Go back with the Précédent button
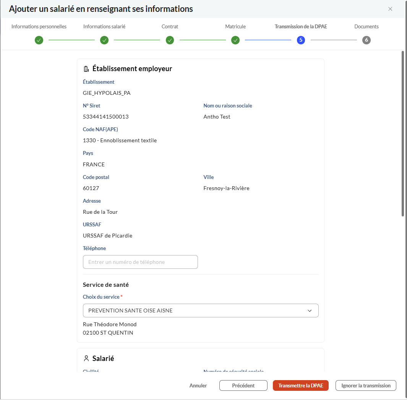The height and width of the screenshot is (400, 407). pyautogui.click(x=243, y=385)
